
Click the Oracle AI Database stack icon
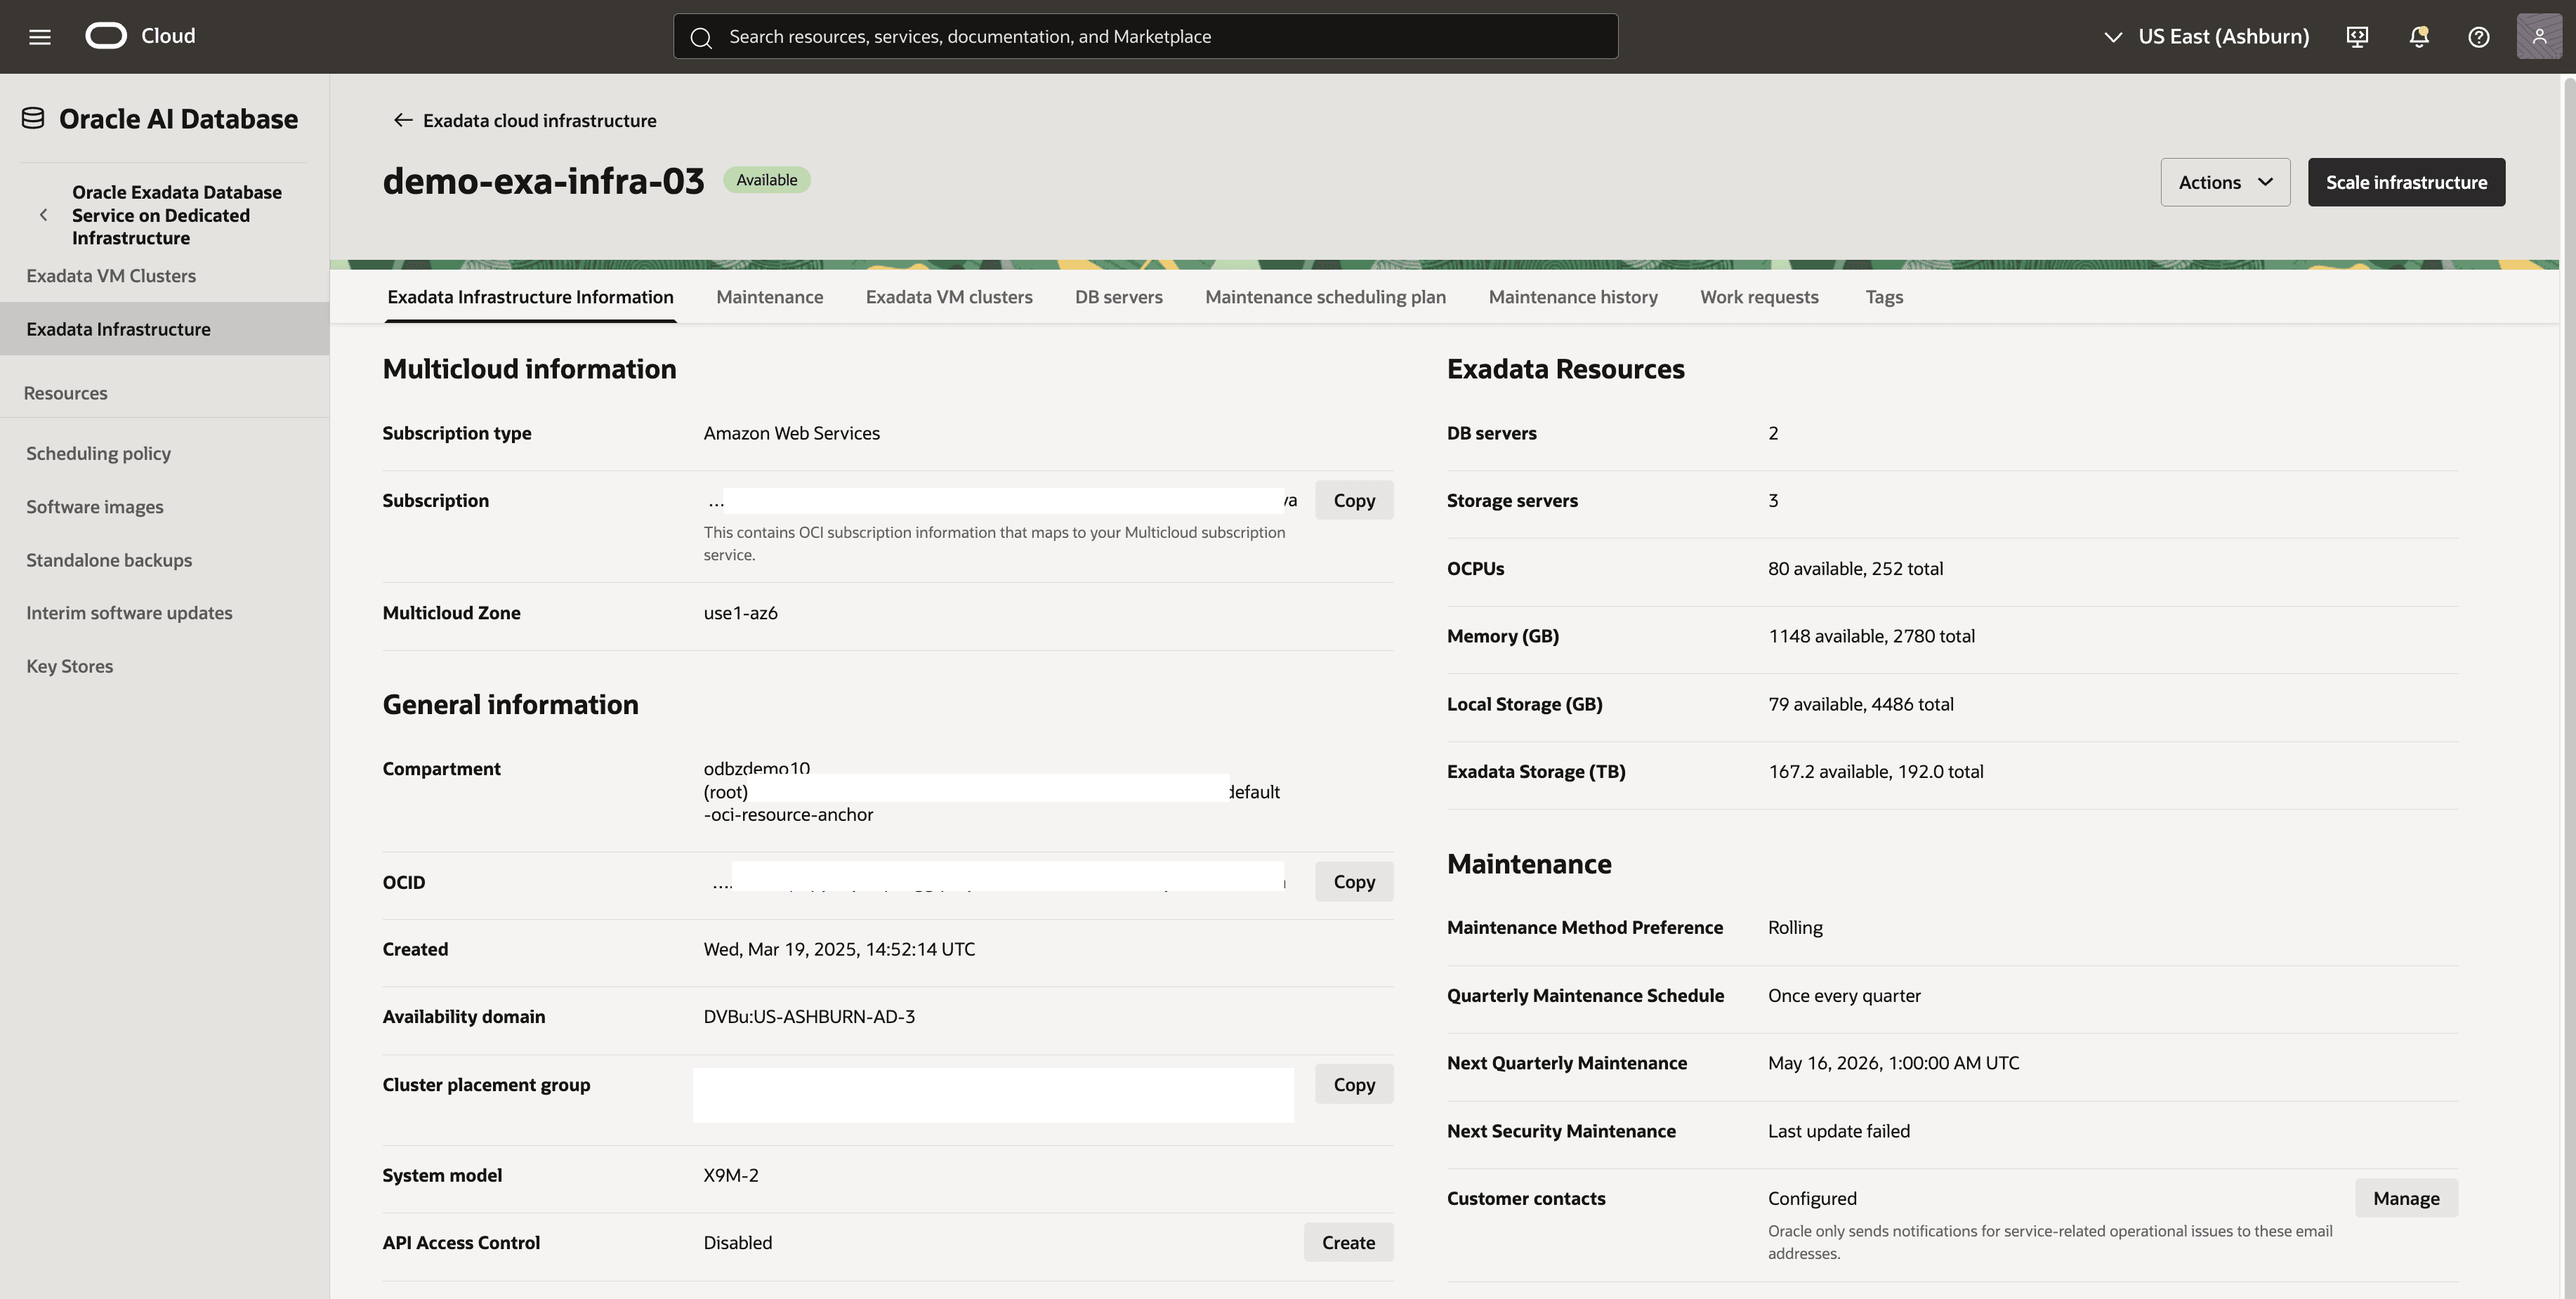tap(33, 118)
